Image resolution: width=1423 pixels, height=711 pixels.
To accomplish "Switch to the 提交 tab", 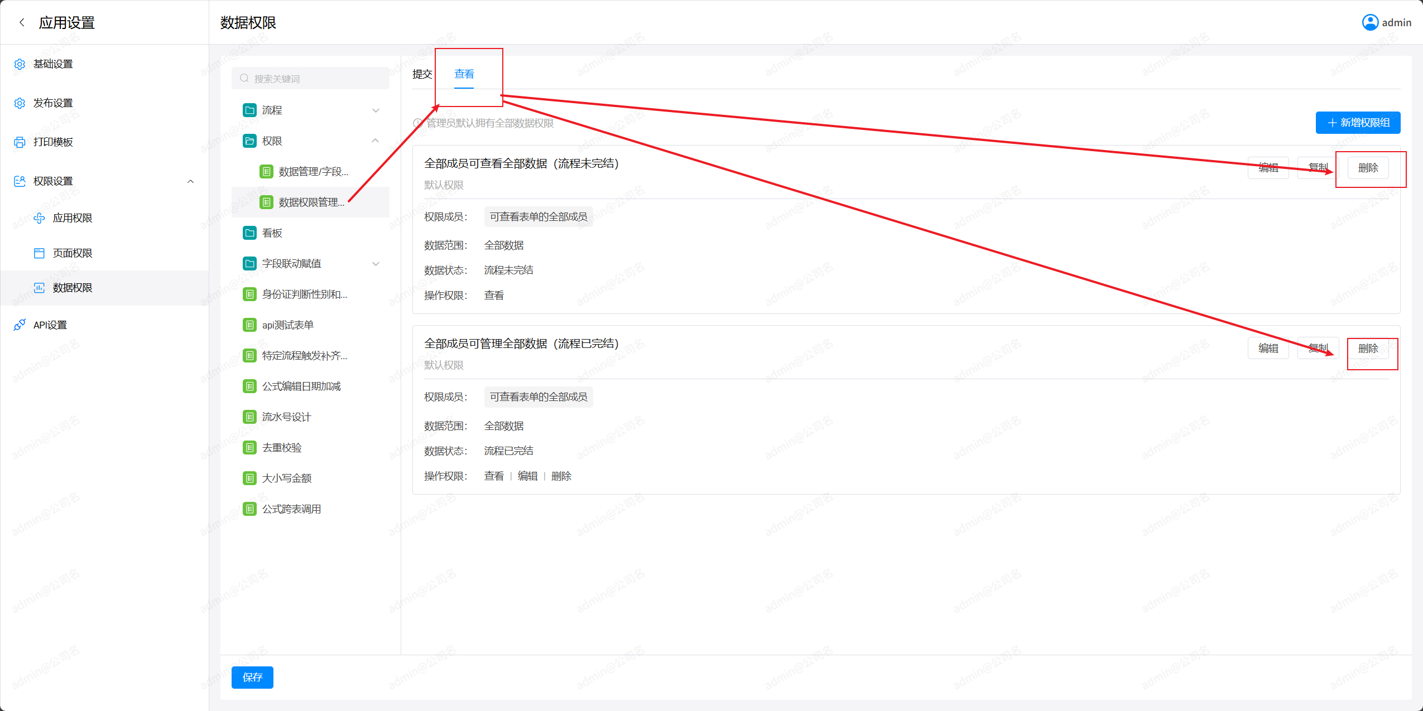I will (422, 74).
